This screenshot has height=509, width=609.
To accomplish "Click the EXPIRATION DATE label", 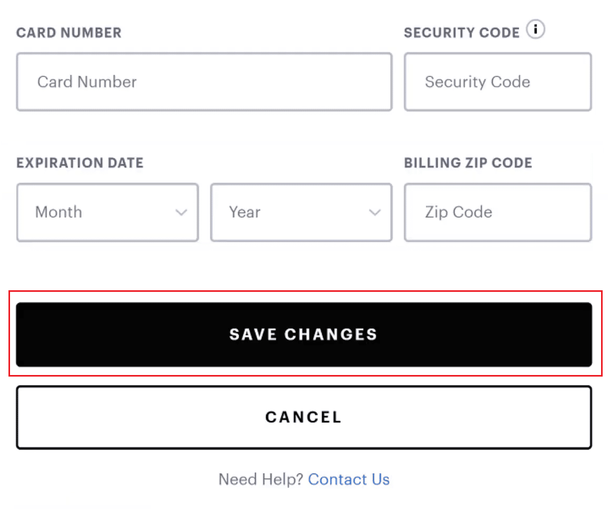I will point(80,163).
